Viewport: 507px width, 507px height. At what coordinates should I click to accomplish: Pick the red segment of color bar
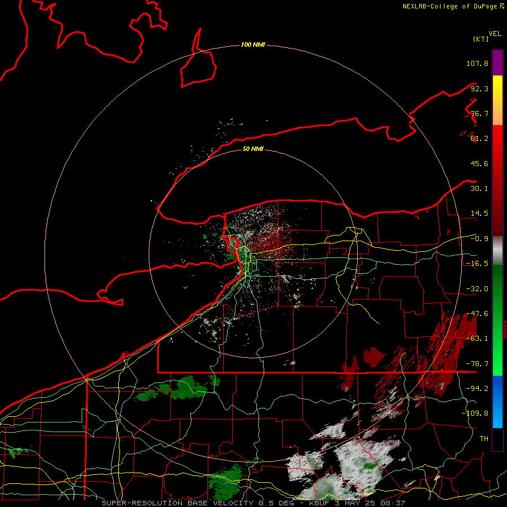(497, 180)
